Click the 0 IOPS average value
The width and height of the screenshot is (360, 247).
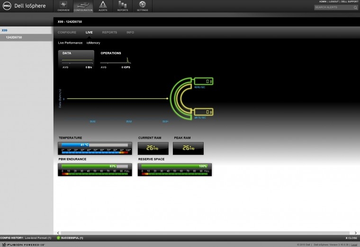(126, 67)
